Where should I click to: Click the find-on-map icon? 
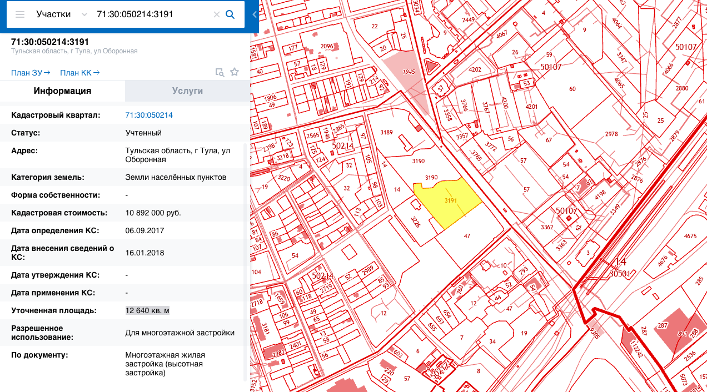point(220,72)
